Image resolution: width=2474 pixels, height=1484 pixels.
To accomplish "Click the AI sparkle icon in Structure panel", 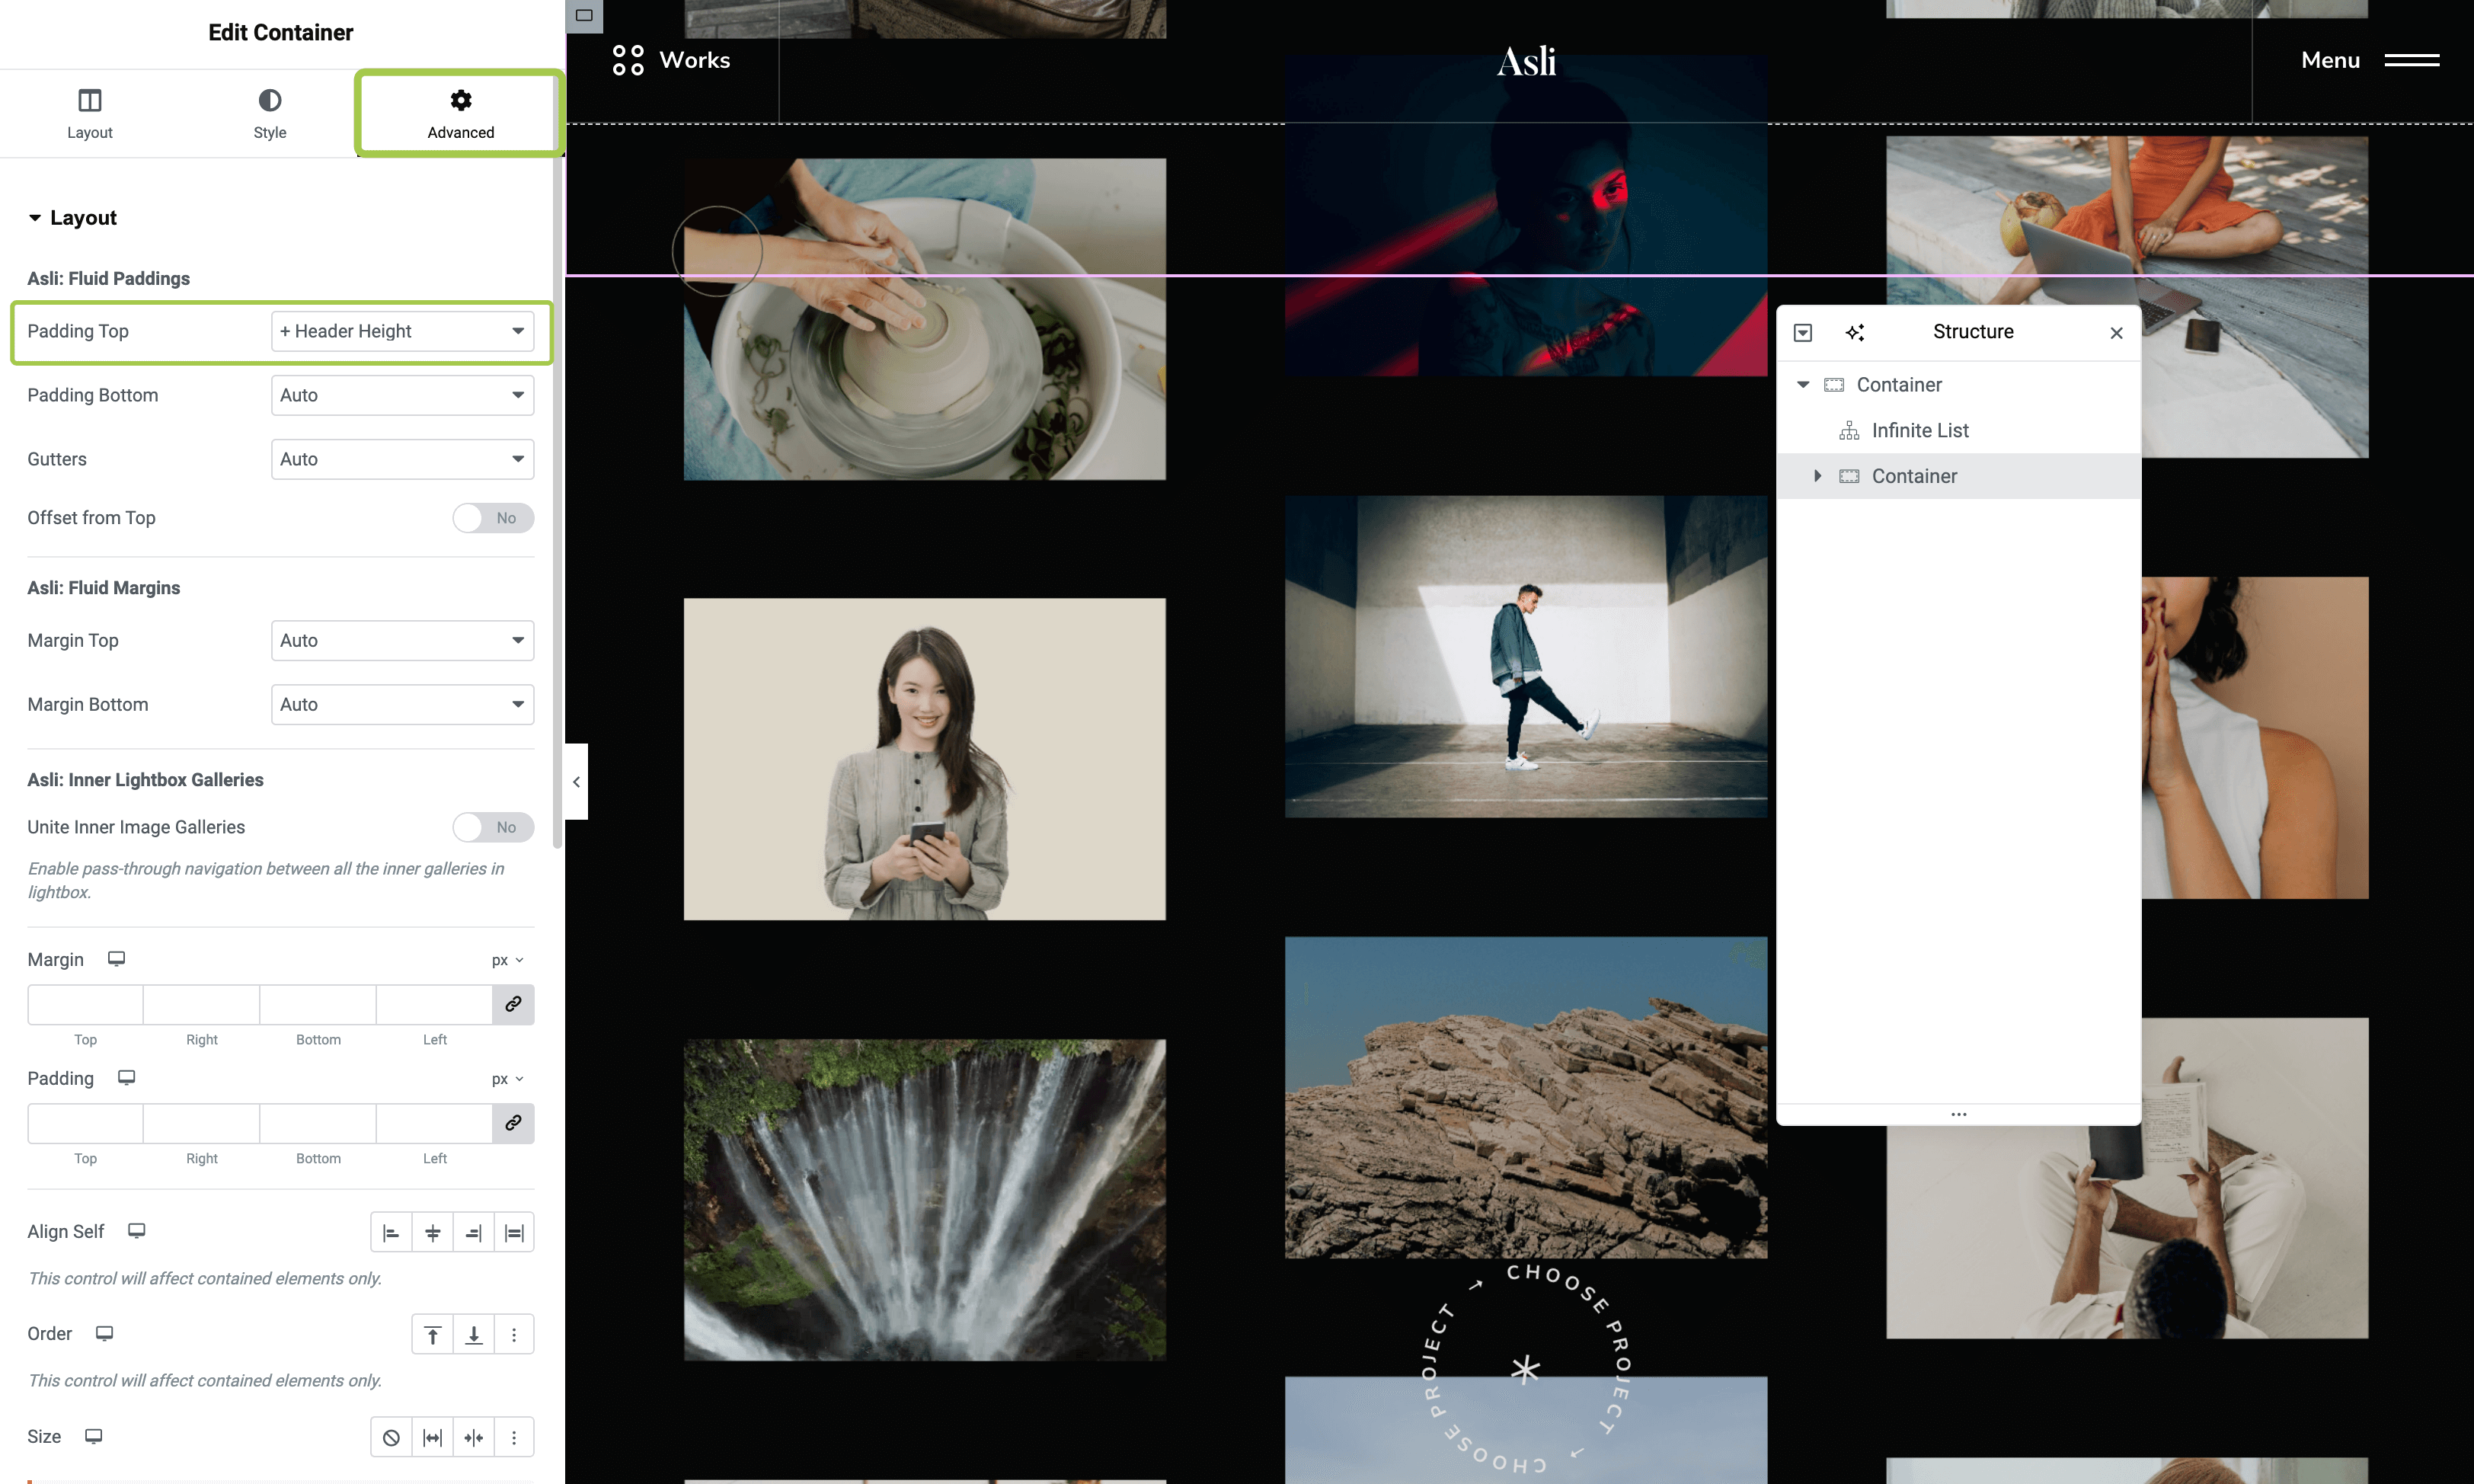I will [x=1854, y=332].
